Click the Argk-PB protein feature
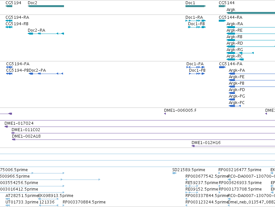This screenshot has height=207, width=275. (252, 87)
